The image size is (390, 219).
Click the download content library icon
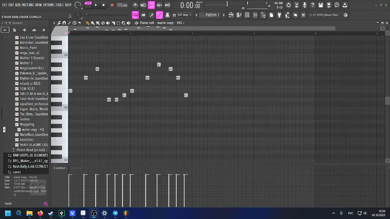[x=345, y=5]
